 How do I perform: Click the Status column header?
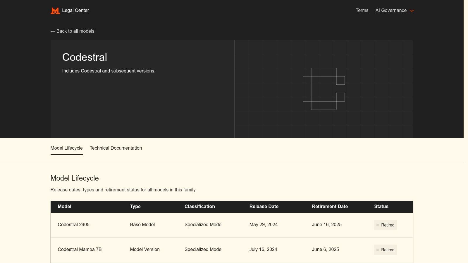(x=381, y=207)
